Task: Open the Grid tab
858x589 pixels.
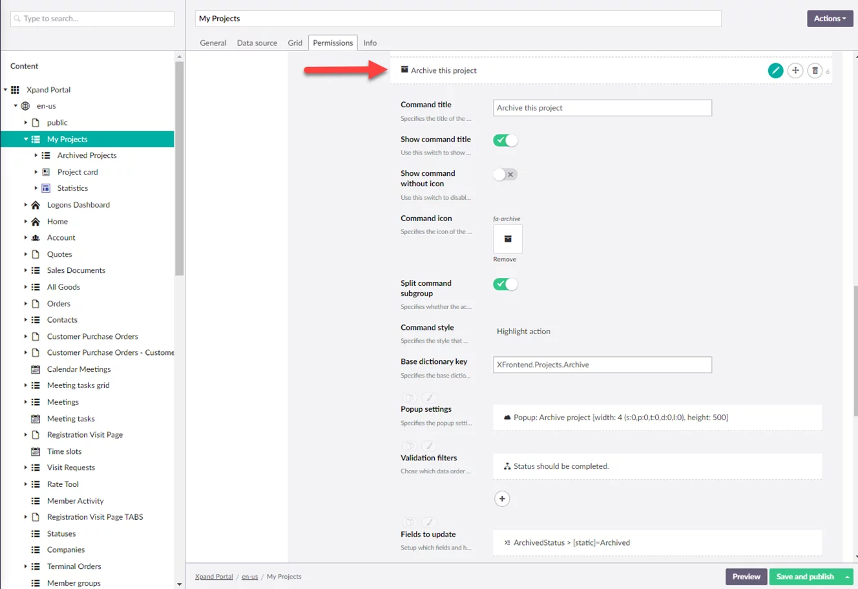Action: (295, 43)
